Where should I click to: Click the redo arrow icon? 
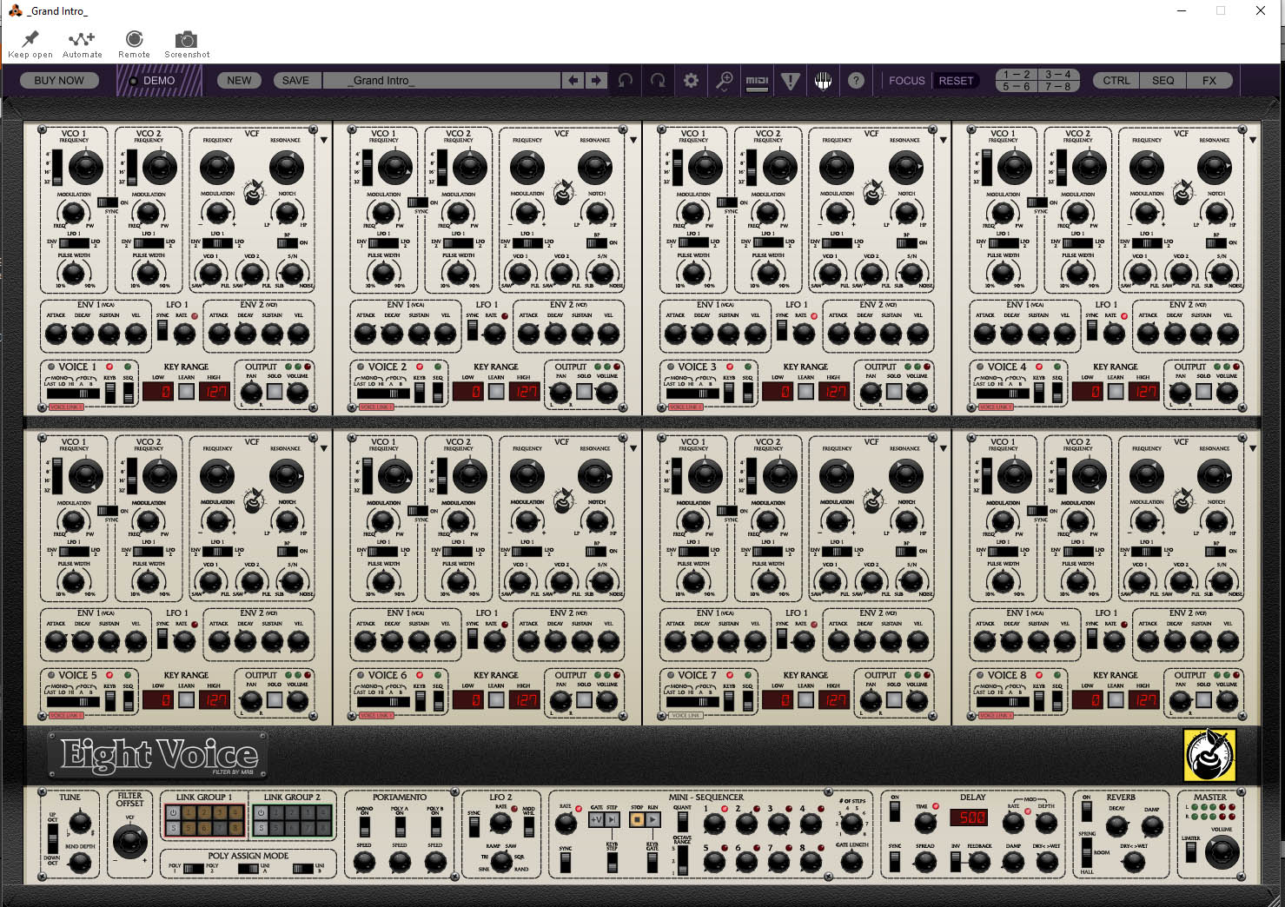pyautogui.click(x=658, y=81)
